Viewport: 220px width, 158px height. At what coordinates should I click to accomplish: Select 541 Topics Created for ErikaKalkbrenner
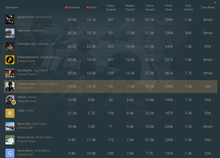(x=110, y=60)
